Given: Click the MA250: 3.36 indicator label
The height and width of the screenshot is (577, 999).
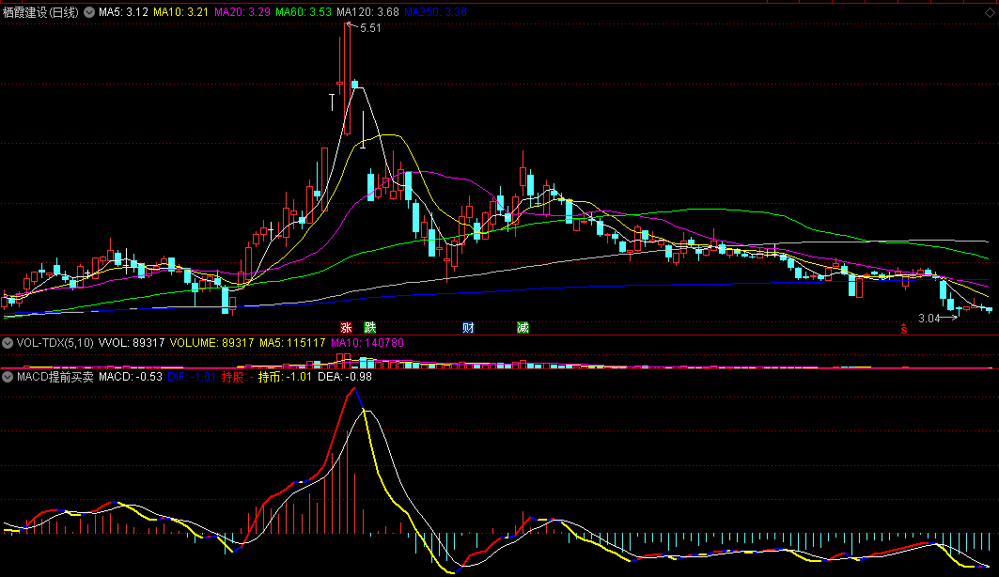Looking at the screenshot, I should 435,12.
